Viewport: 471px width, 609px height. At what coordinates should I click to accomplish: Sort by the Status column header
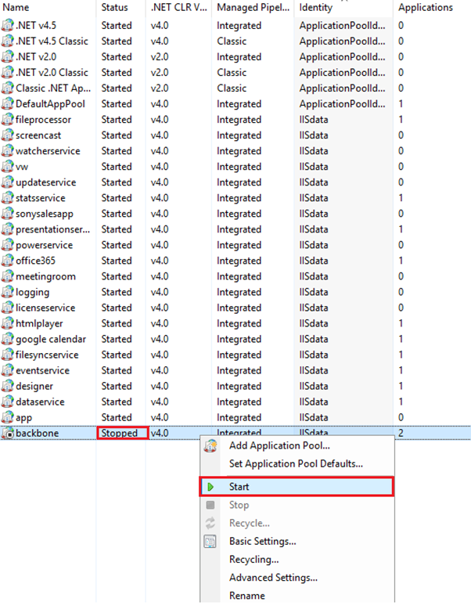click(114, 7)
